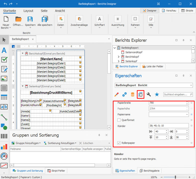Click the Suchtext eingeben search field
This screenshot has width=196, height=179.
click(178, 94)
